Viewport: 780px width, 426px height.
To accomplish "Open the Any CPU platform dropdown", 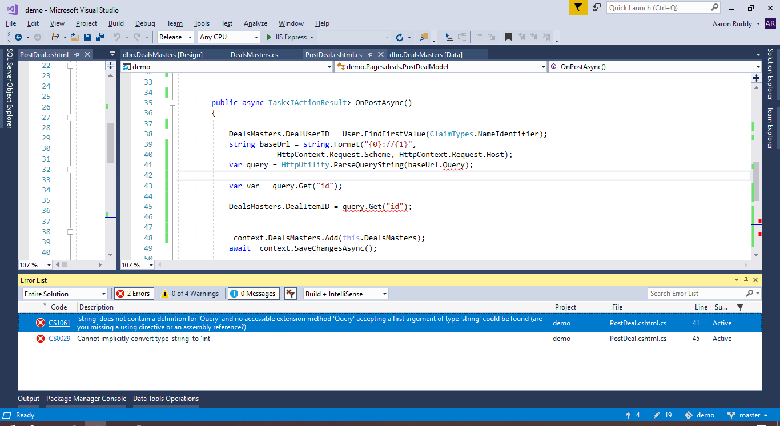I will 256,37.
